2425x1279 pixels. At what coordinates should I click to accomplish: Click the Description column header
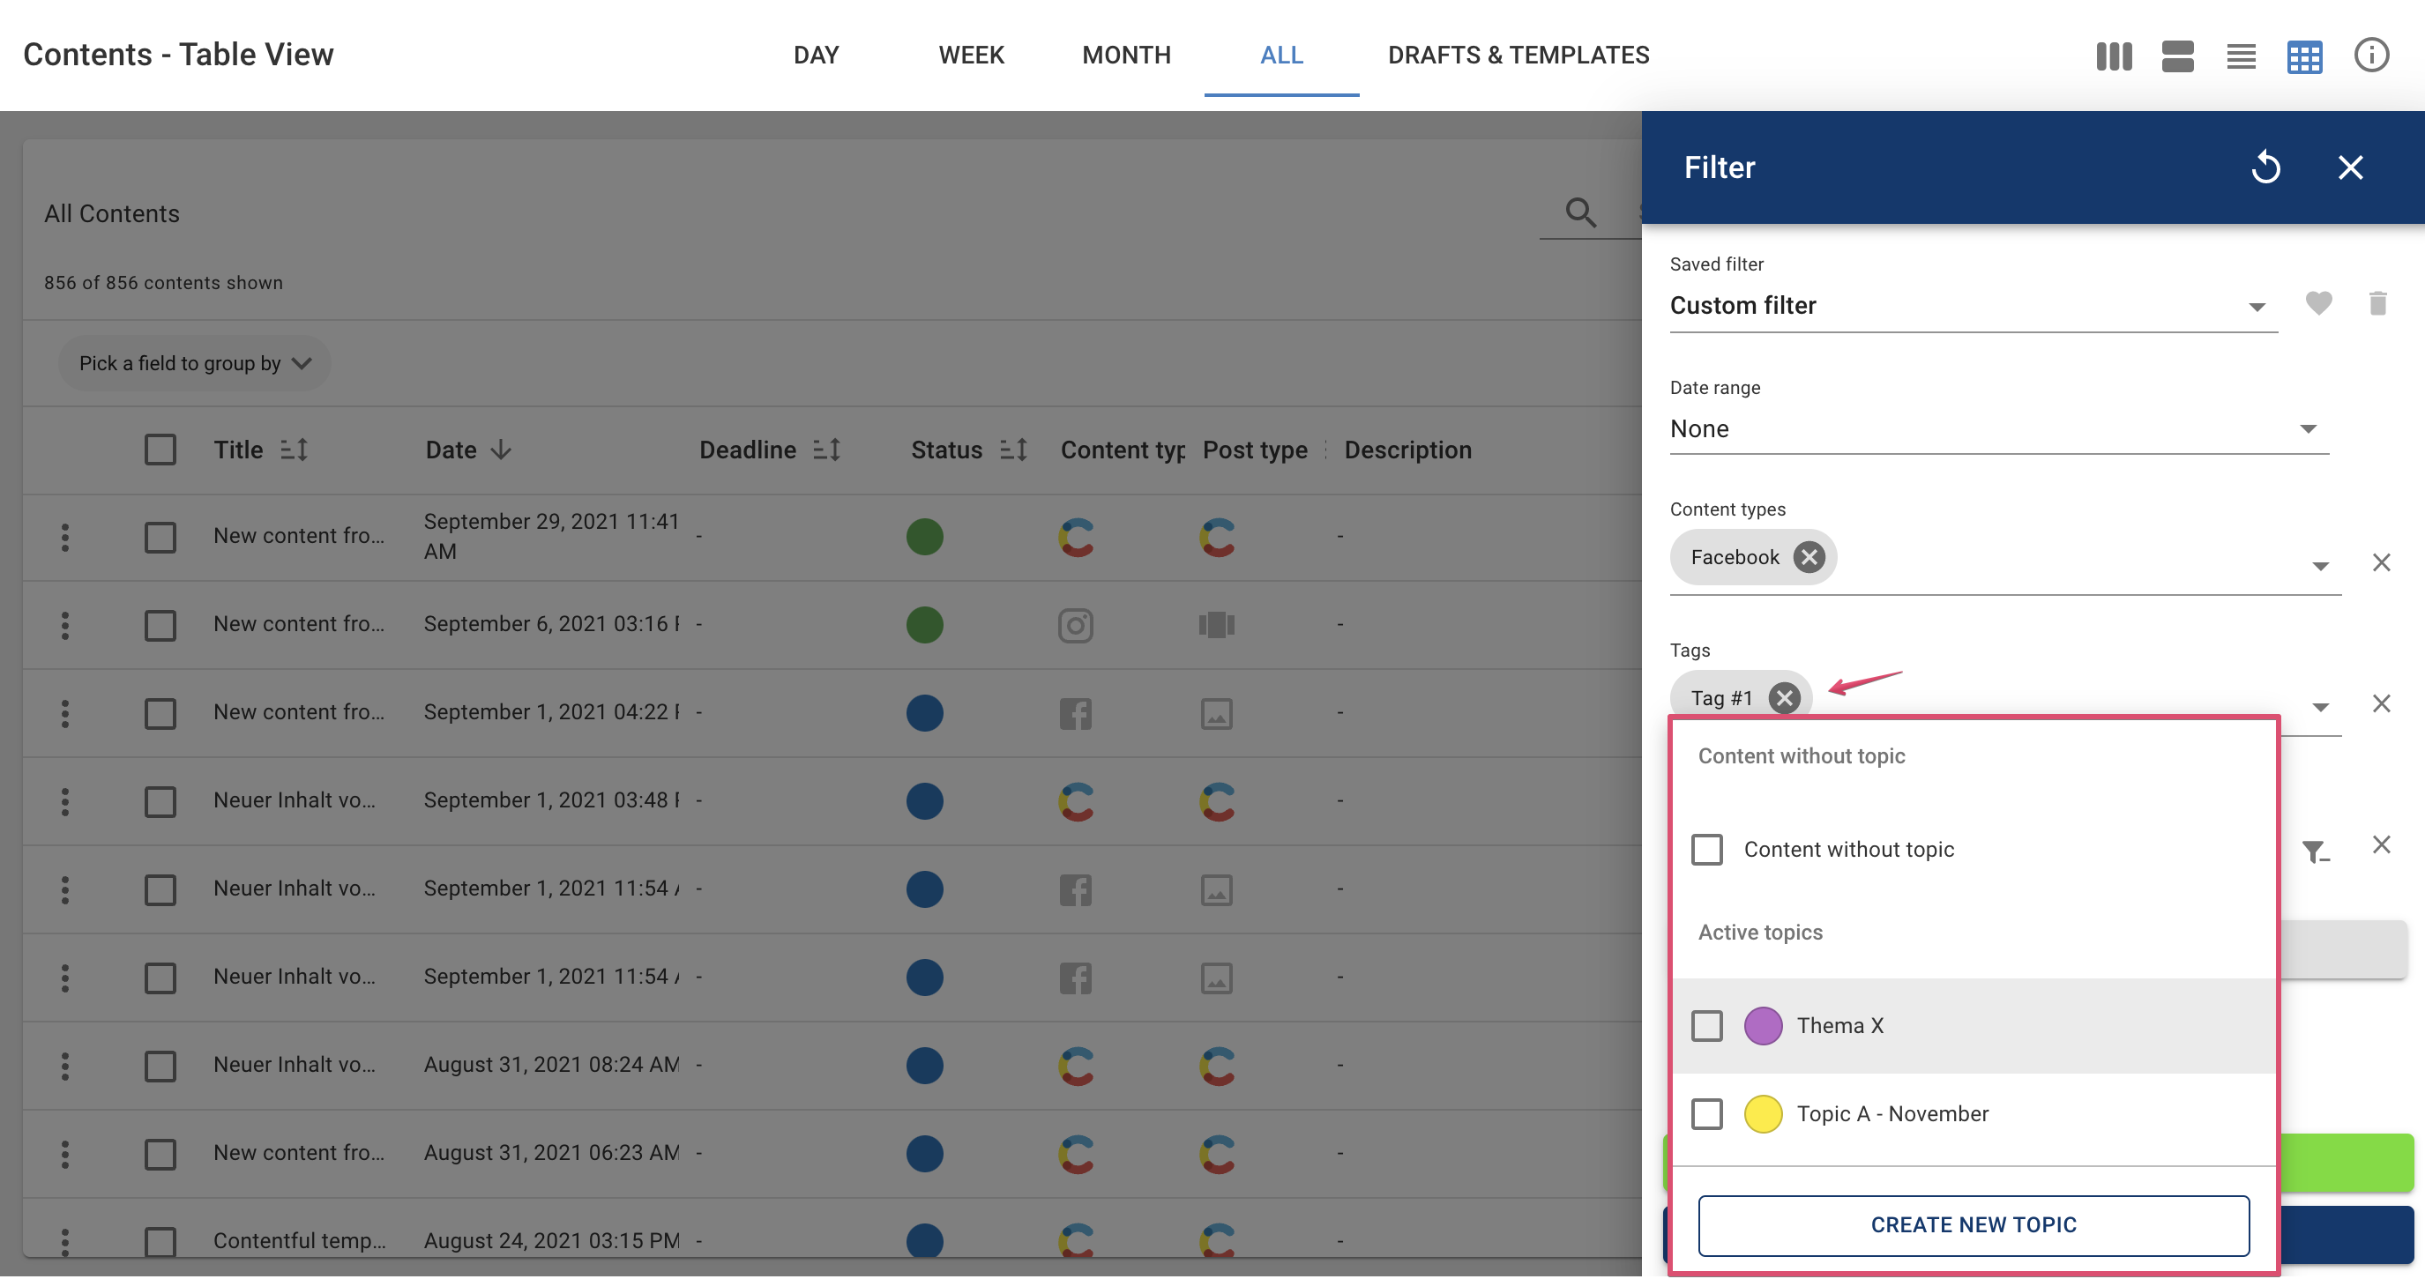(x=1407, y=450)
